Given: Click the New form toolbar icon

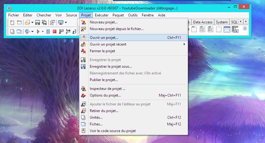Looking at the screenshot, I should click(19, 22).
